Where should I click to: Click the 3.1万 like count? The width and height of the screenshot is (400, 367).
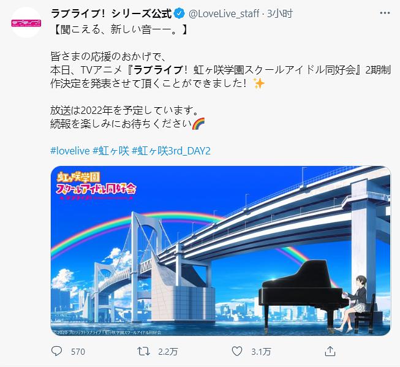[261, 352]
